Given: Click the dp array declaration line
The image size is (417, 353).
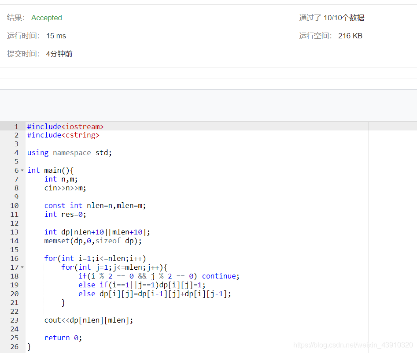Looking at the screenshot, I should 97,232.
